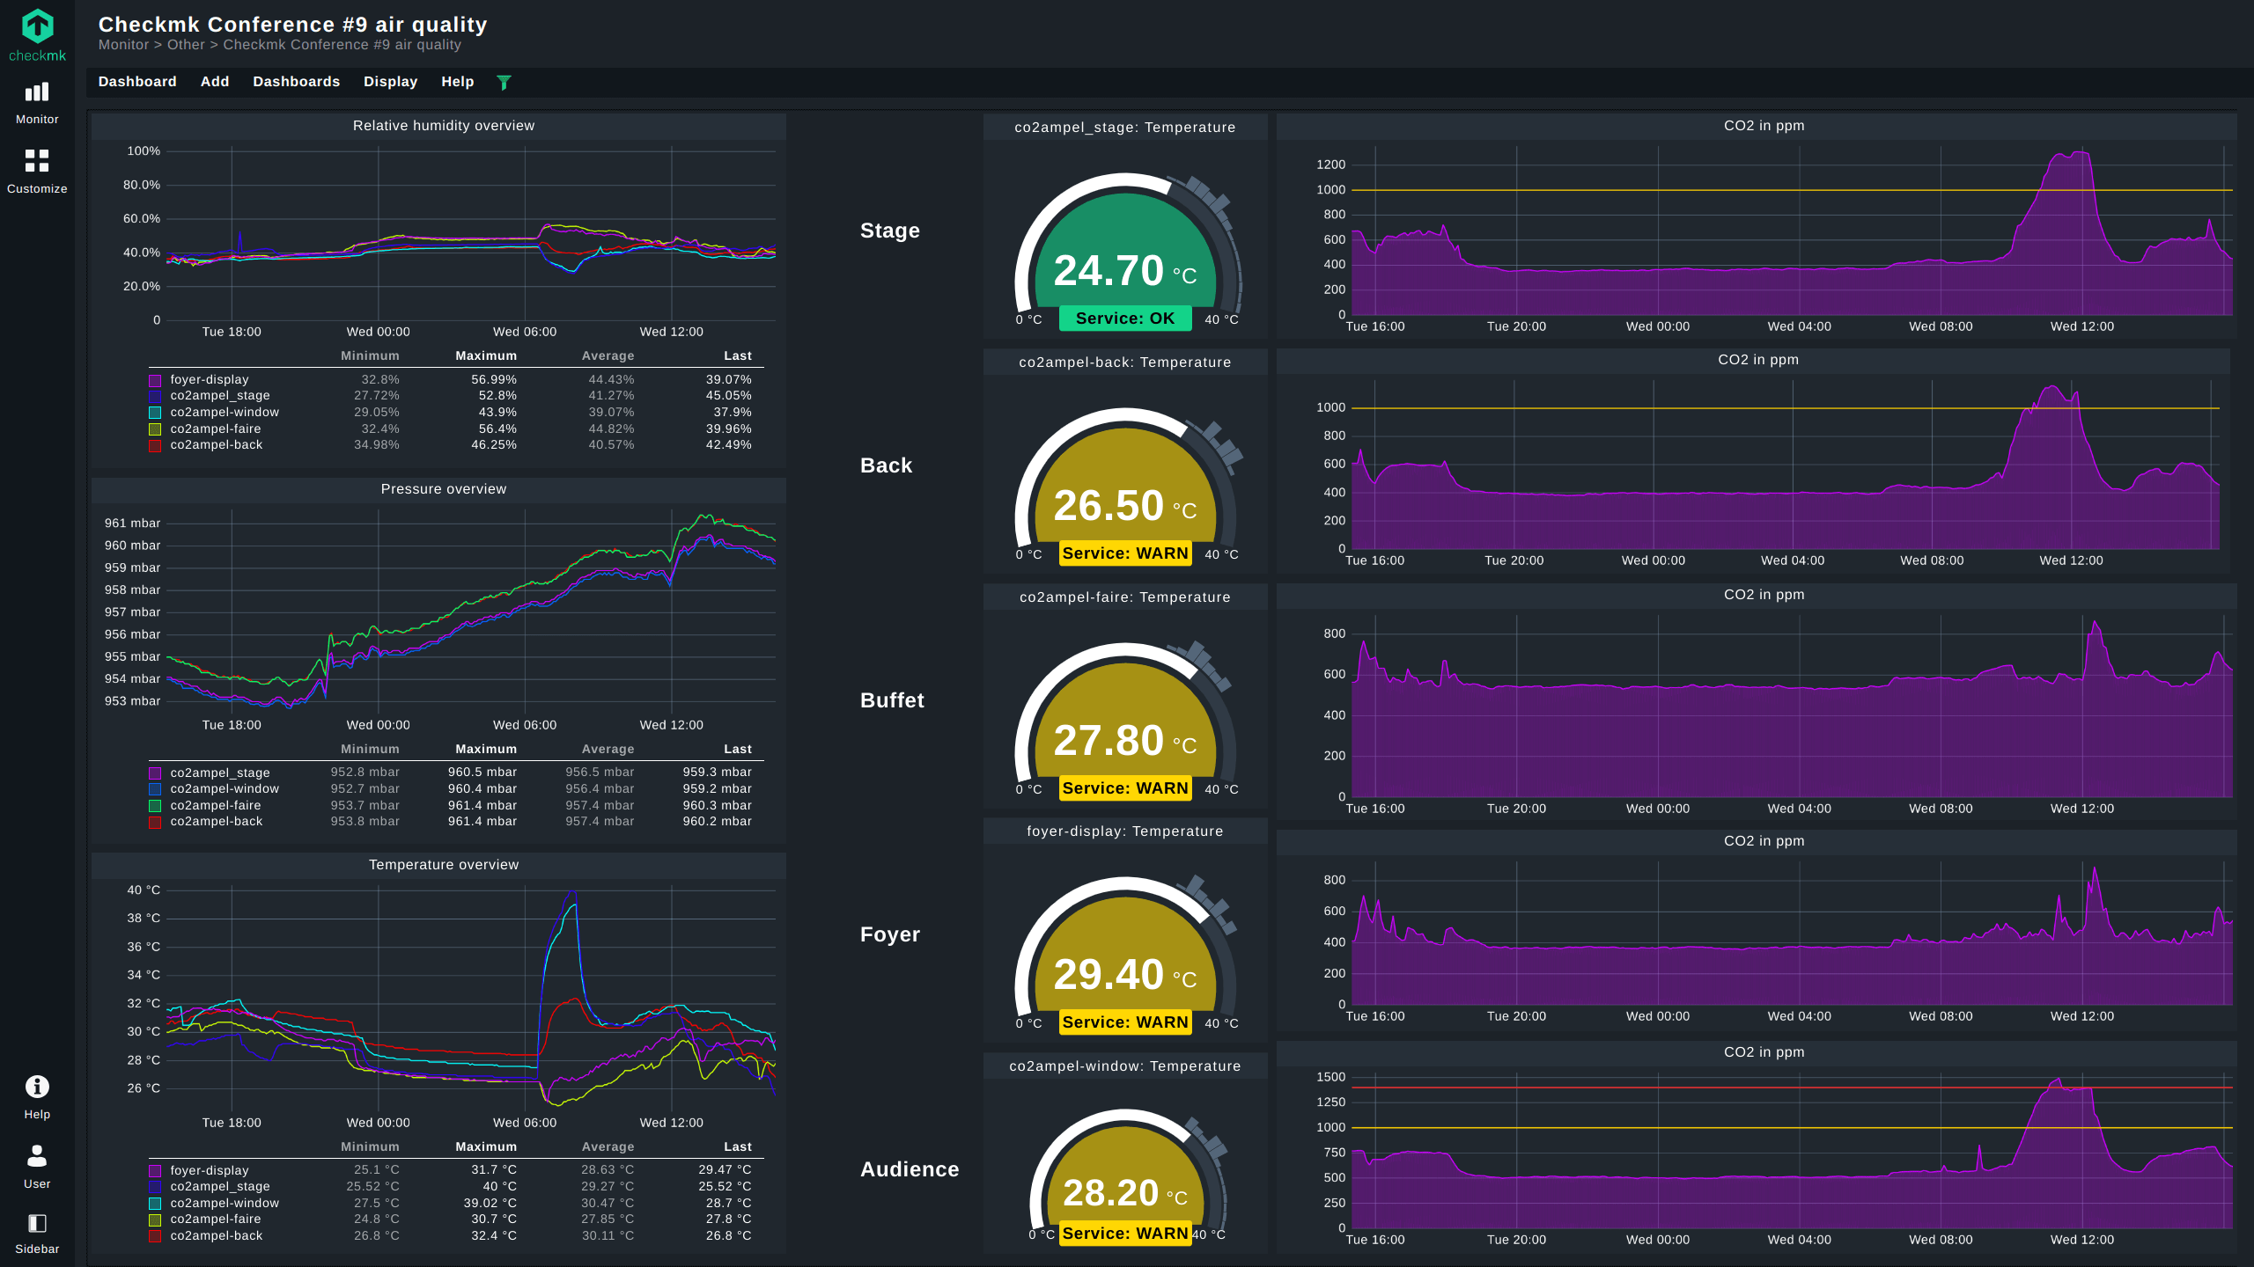Click the co2ampel-faire Temperature gauge title
Viewport: 2254px width, 1267px height.
pos(1125,597)
